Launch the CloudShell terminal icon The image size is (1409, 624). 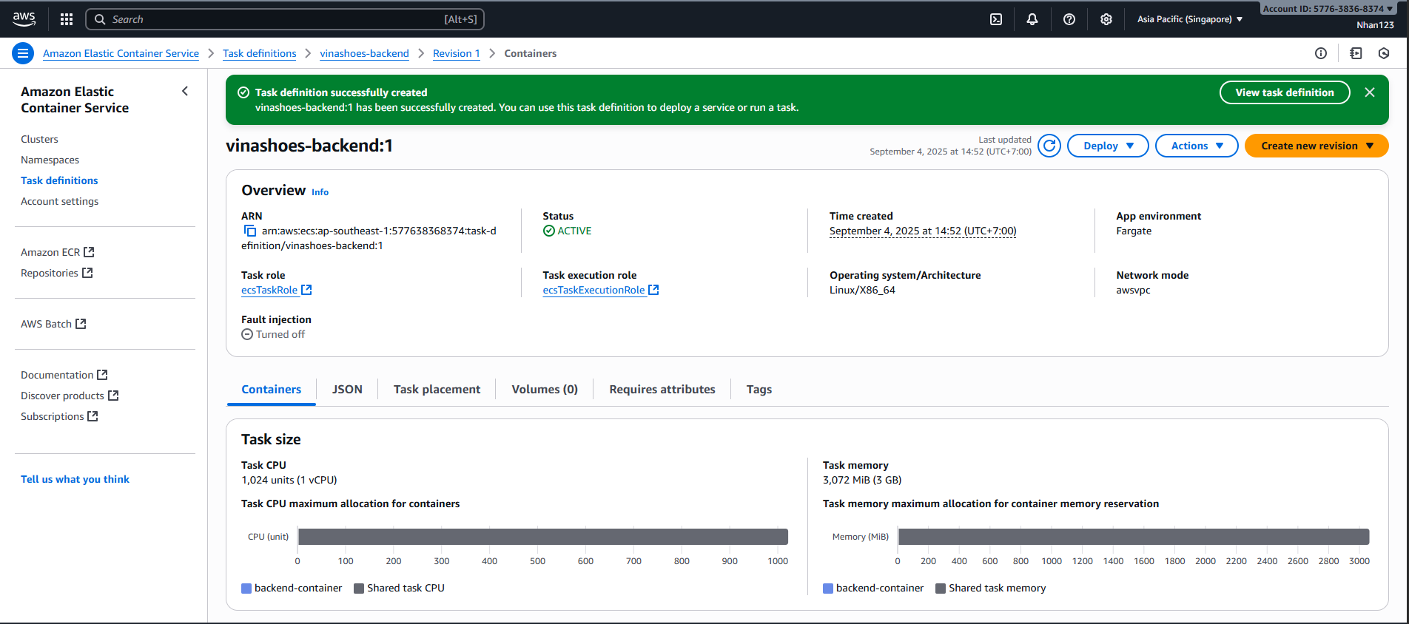(x=996, y=19)
